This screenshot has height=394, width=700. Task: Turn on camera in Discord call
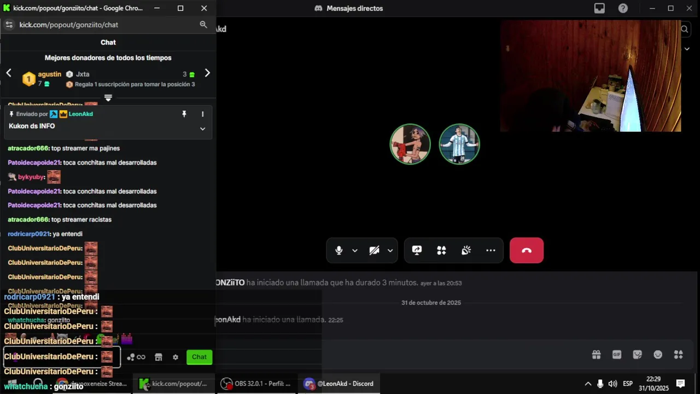pyautogui.click(x=374, y=250)
